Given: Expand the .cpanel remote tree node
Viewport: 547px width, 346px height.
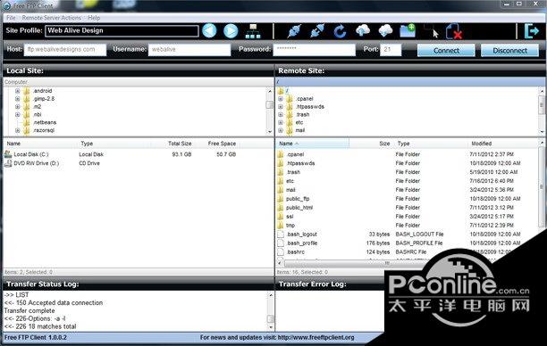Looking at the screenshot, I should (281, 99).
